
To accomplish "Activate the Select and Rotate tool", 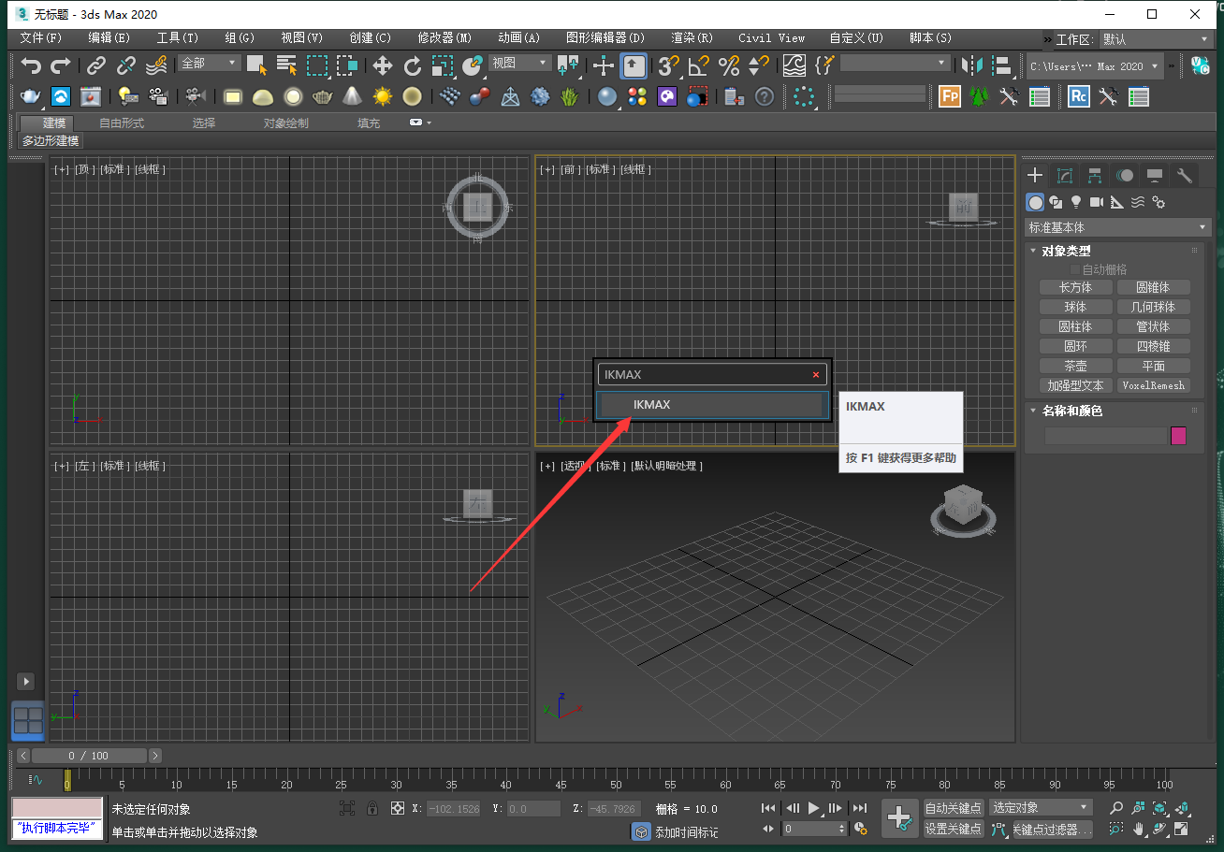I will pyautogui.click(x=413, y=65).
